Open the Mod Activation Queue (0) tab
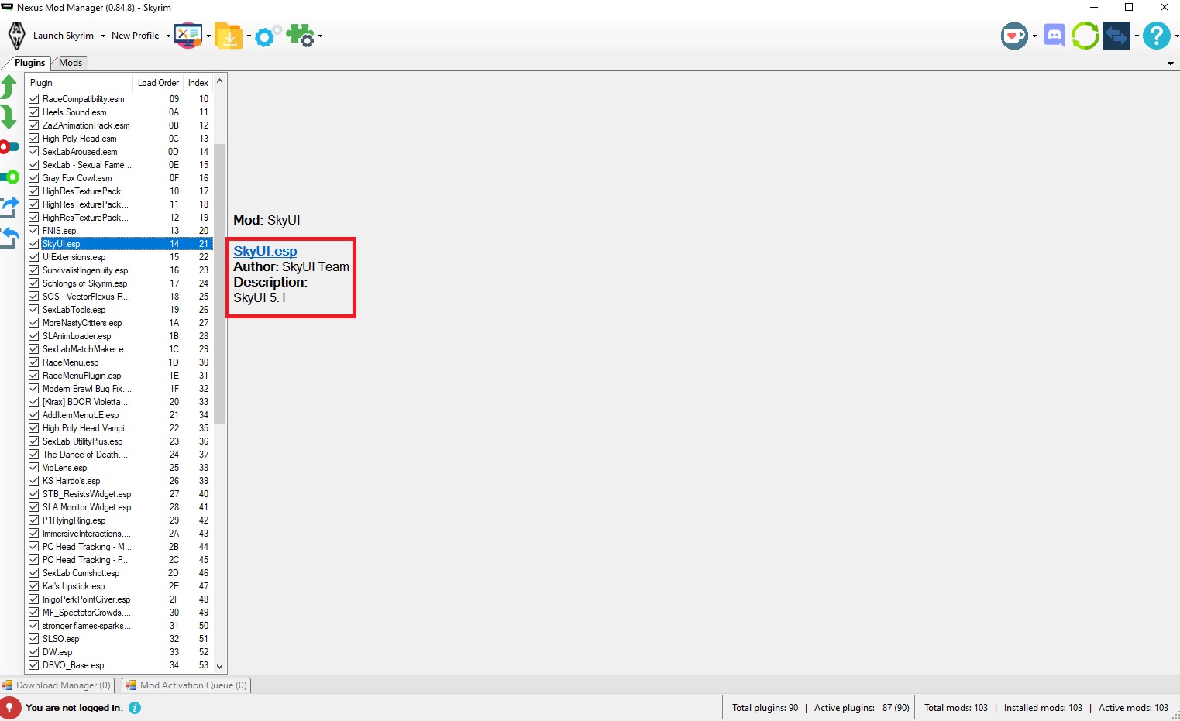This screenshot has height=721, width=1180. click(x=186, y=685)
